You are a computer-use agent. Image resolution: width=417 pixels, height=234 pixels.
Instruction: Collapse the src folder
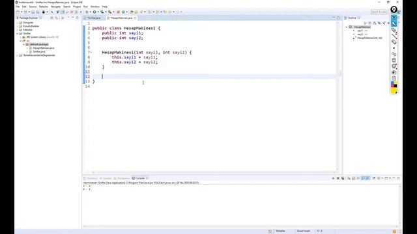21,41
